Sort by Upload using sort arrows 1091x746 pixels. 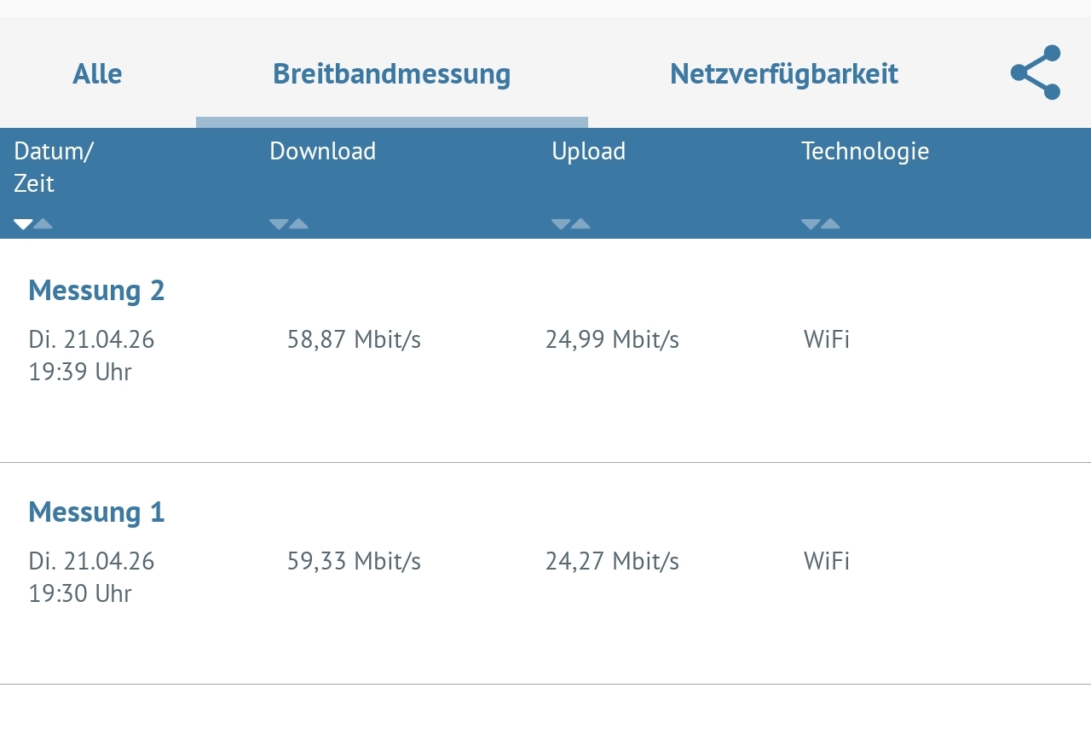pos(571,224)
